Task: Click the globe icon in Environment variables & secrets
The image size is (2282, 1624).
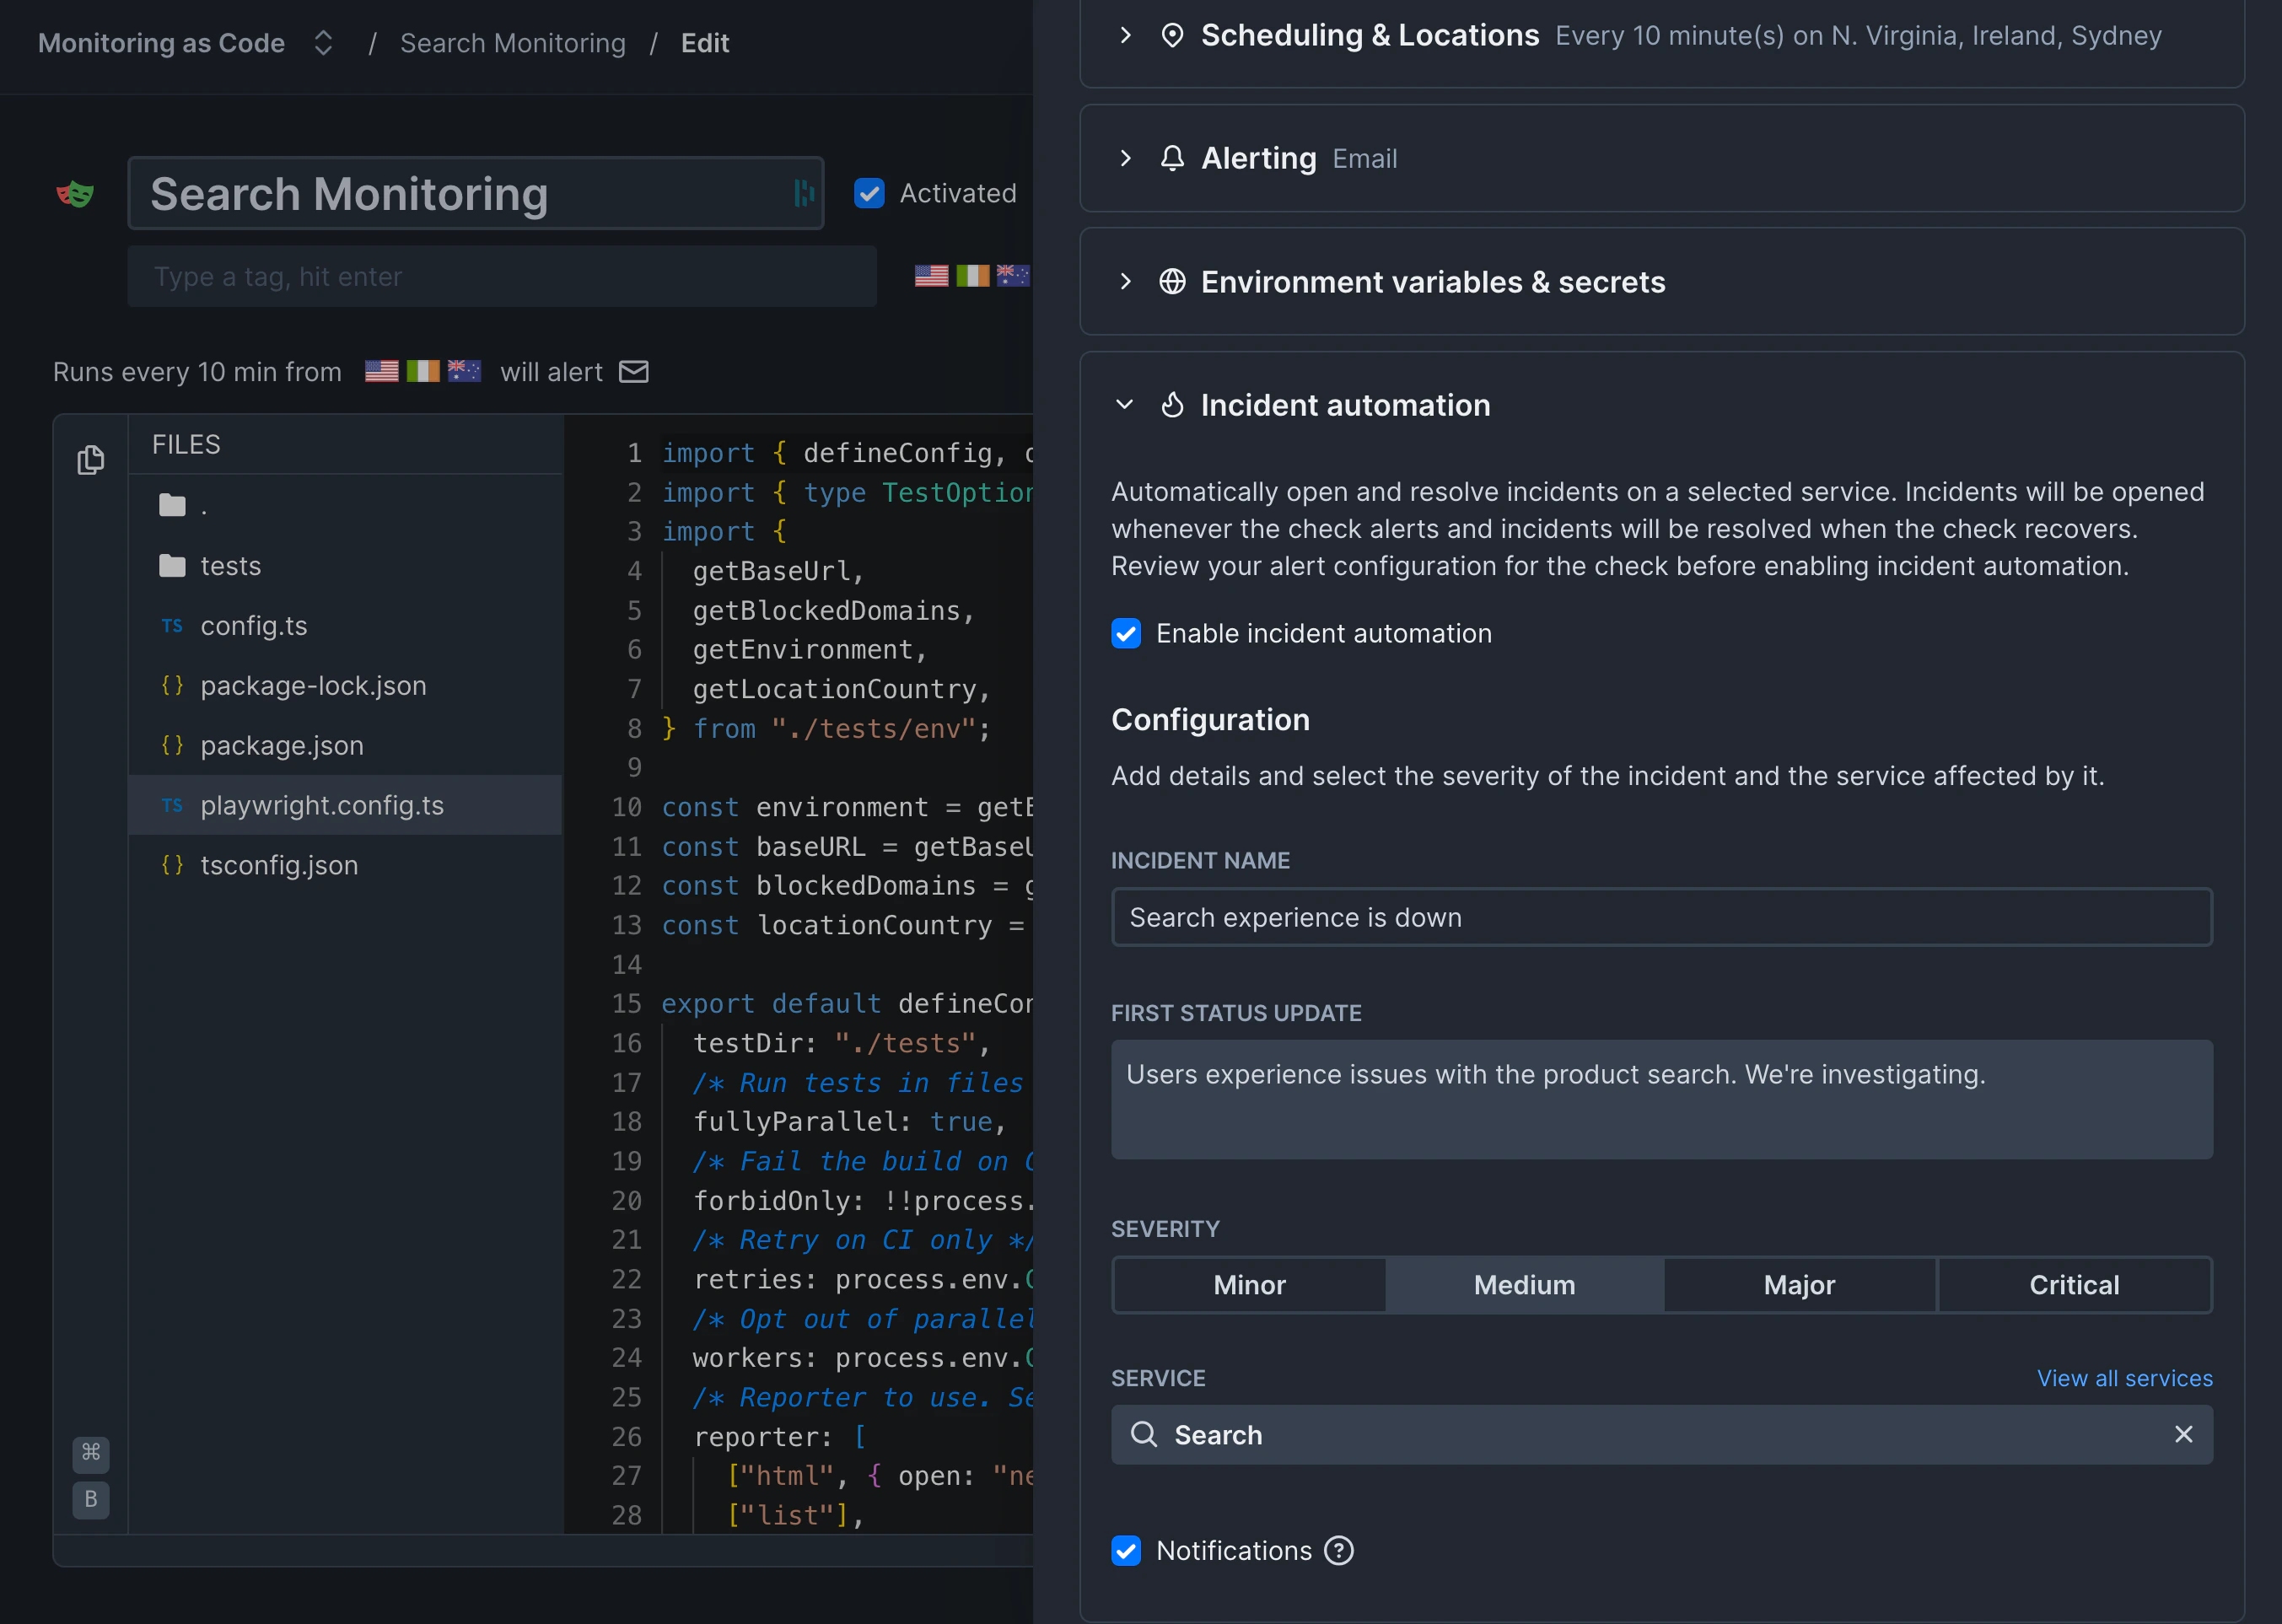Action: click(1172, 281)
